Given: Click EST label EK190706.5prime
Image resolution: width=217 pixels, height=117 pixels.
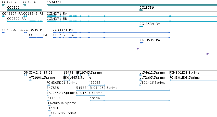Looking at the screenshot, I should pyautogui.click(x=62, y=113).
